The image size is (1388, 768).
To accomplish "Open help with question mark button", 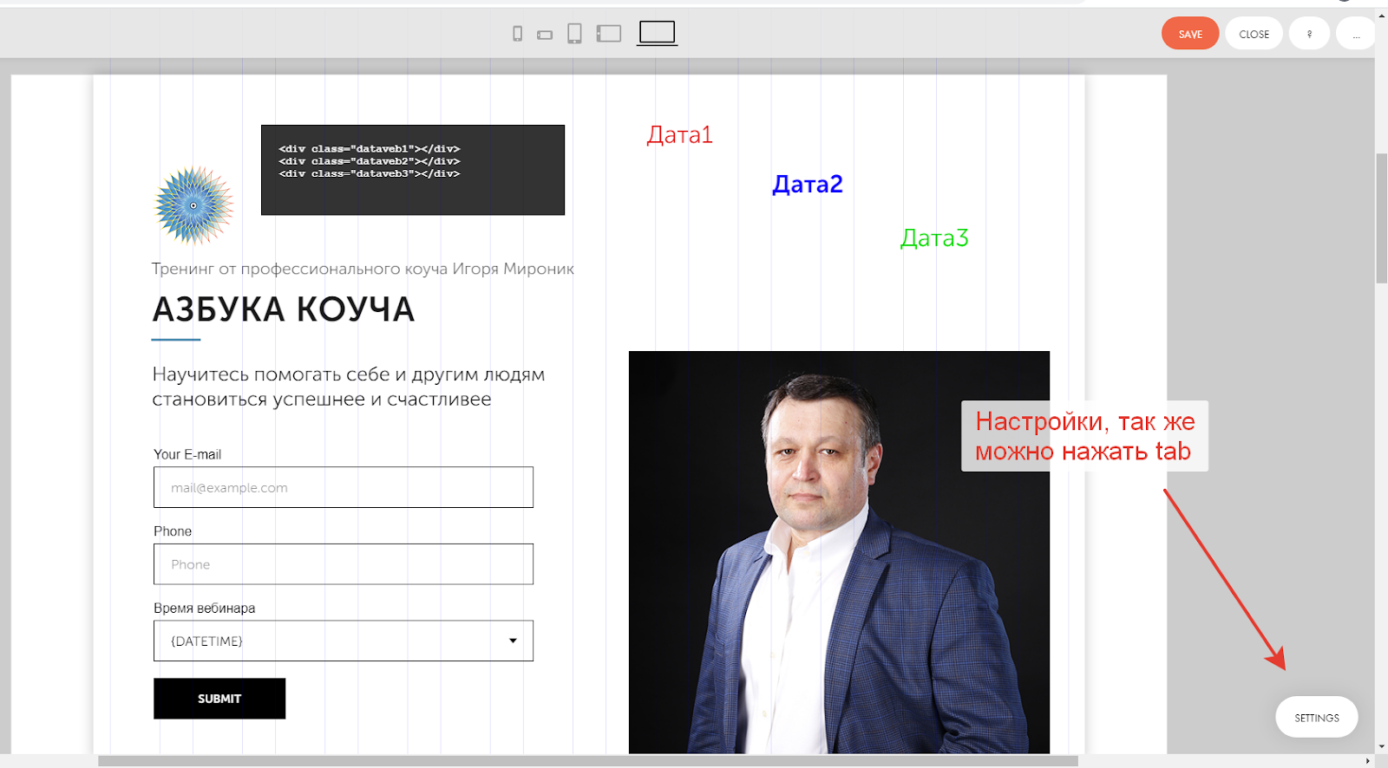I will [1309, 34].
